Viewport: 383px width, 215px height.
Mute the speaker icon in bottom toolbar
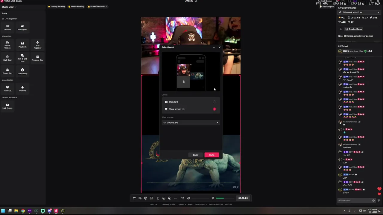click(x=189, y=198)
